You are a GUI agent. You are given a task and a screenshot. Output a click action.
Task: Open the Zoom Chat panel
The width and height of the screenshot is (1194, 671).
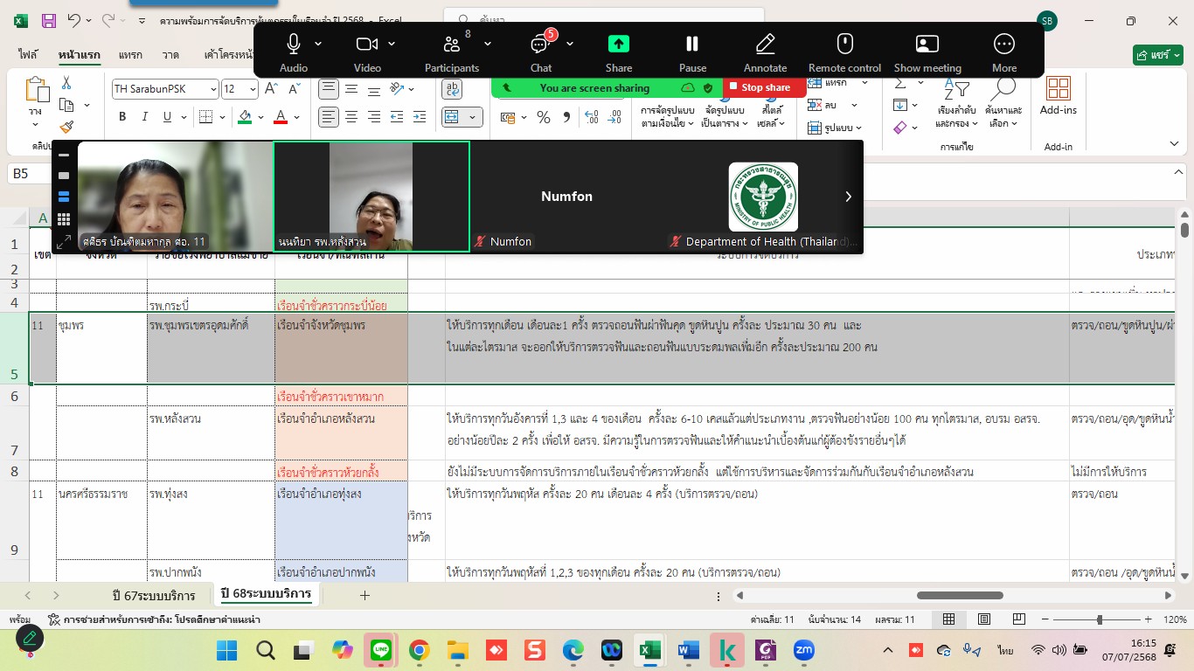540,45
